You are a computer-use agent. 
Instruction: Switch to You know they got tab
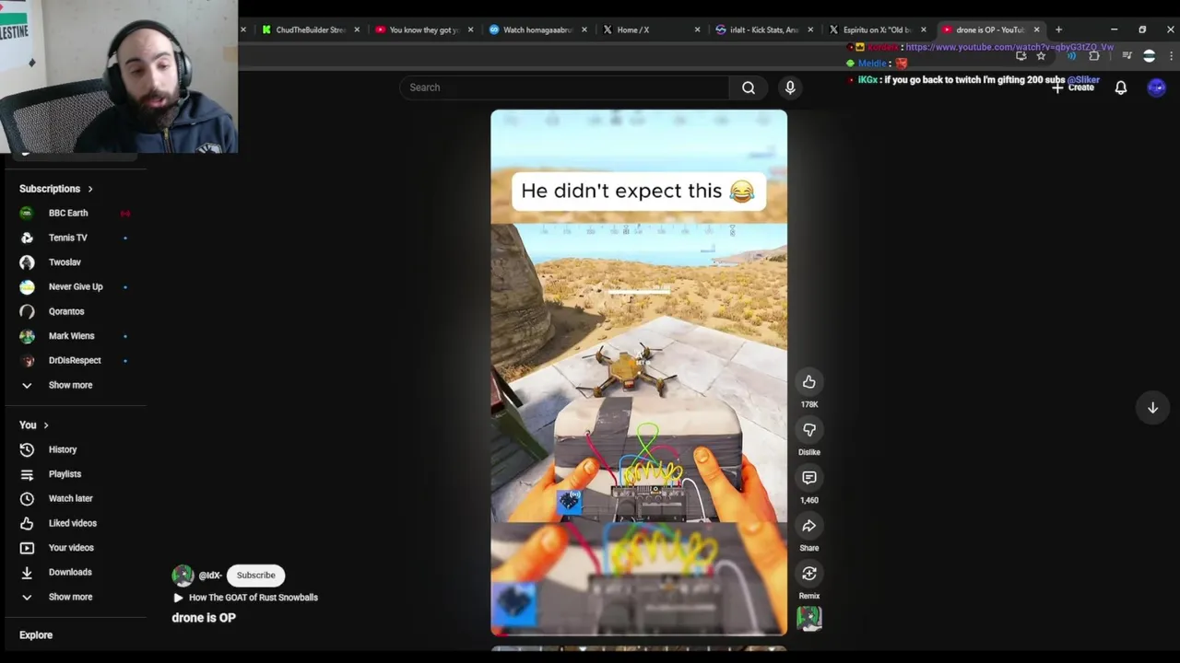(422, 29)
